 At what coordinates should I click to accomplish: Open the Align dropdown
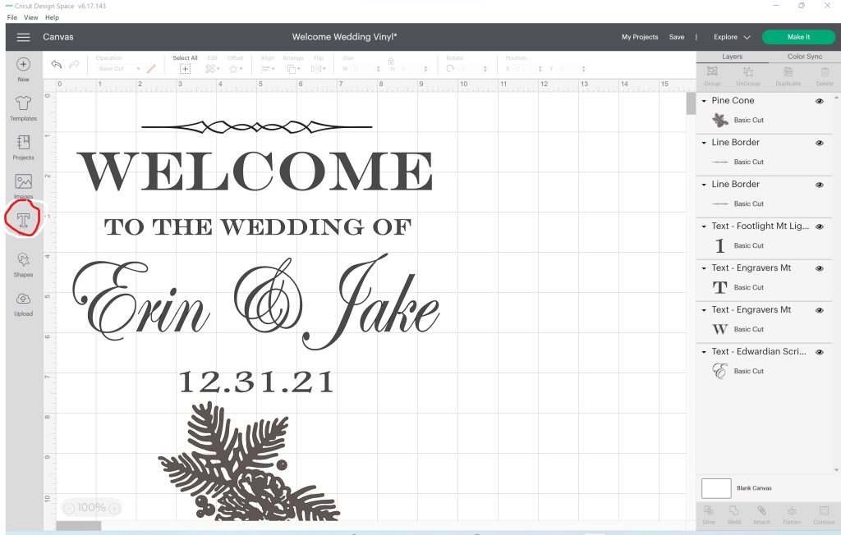[x=267, y=69]
